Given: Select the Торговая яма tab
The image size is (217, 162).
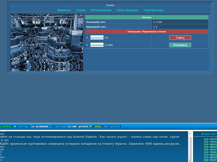Looking at the screenshot, I should [x=153, y=10].
